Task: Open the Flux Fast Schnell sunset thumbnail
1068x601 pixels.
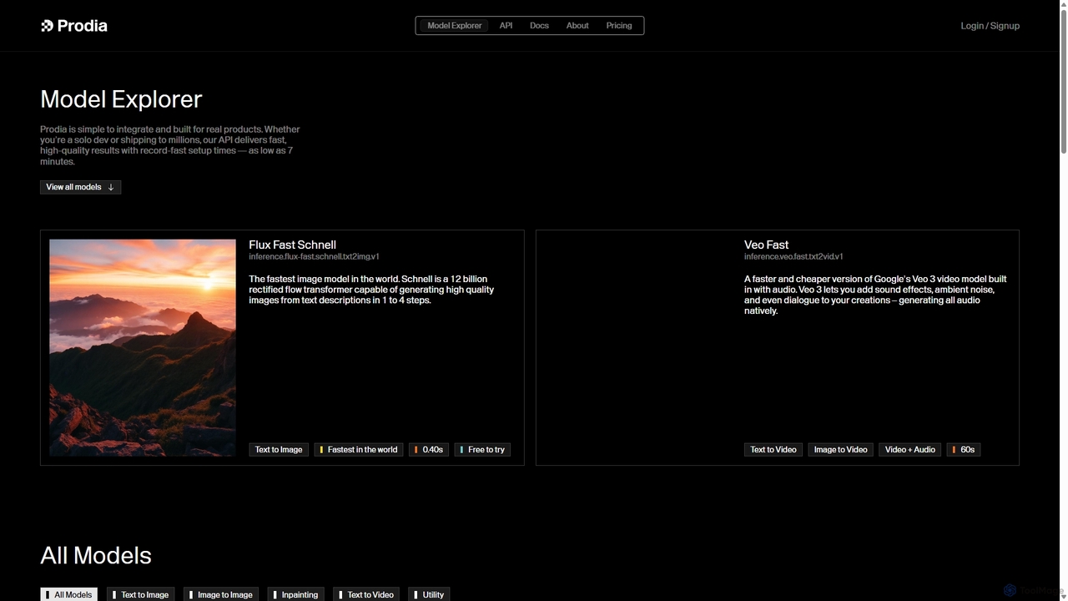Action: [143, 347]
